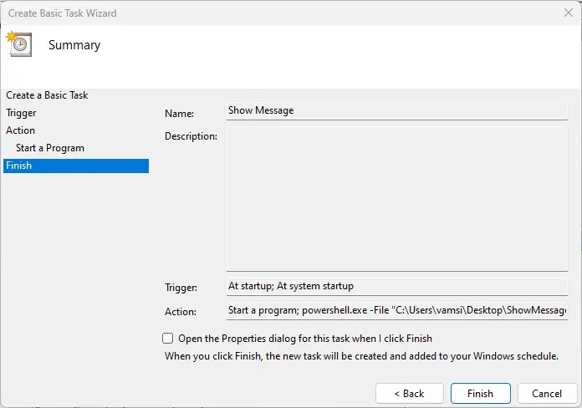
Task: Click the window title bar text
Action: (63, 13)
